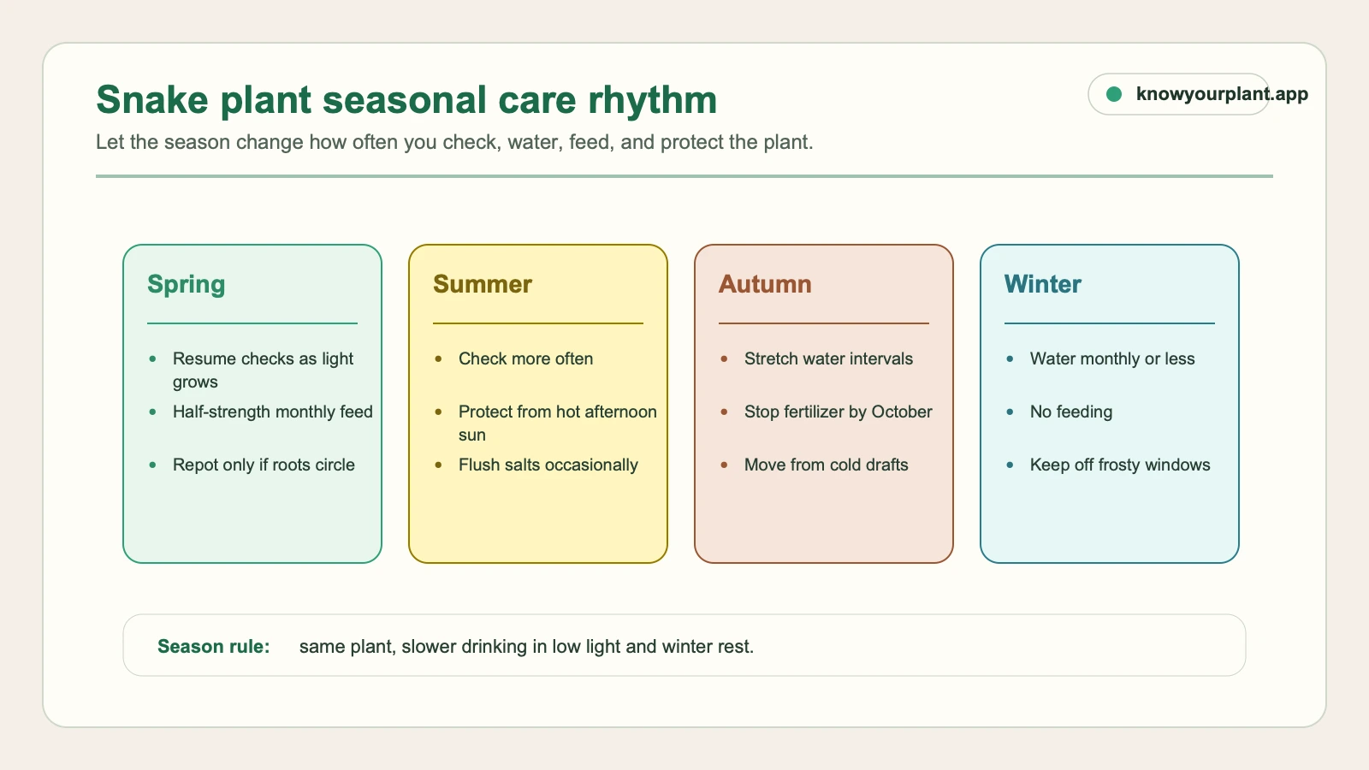Image resolution: width=1369 pixels, height=770 pixels.
Task: Click 'Flush salts occasionally' bullet
Action: click(548, 465)
